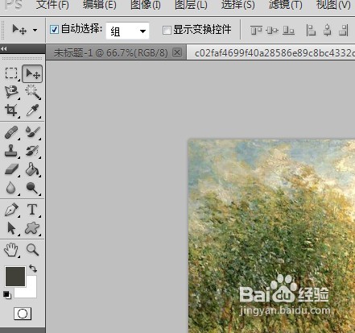The height and width of the screenshot is (333, 355).
Task: Select the Crop tool
Action: pos(11,110)
